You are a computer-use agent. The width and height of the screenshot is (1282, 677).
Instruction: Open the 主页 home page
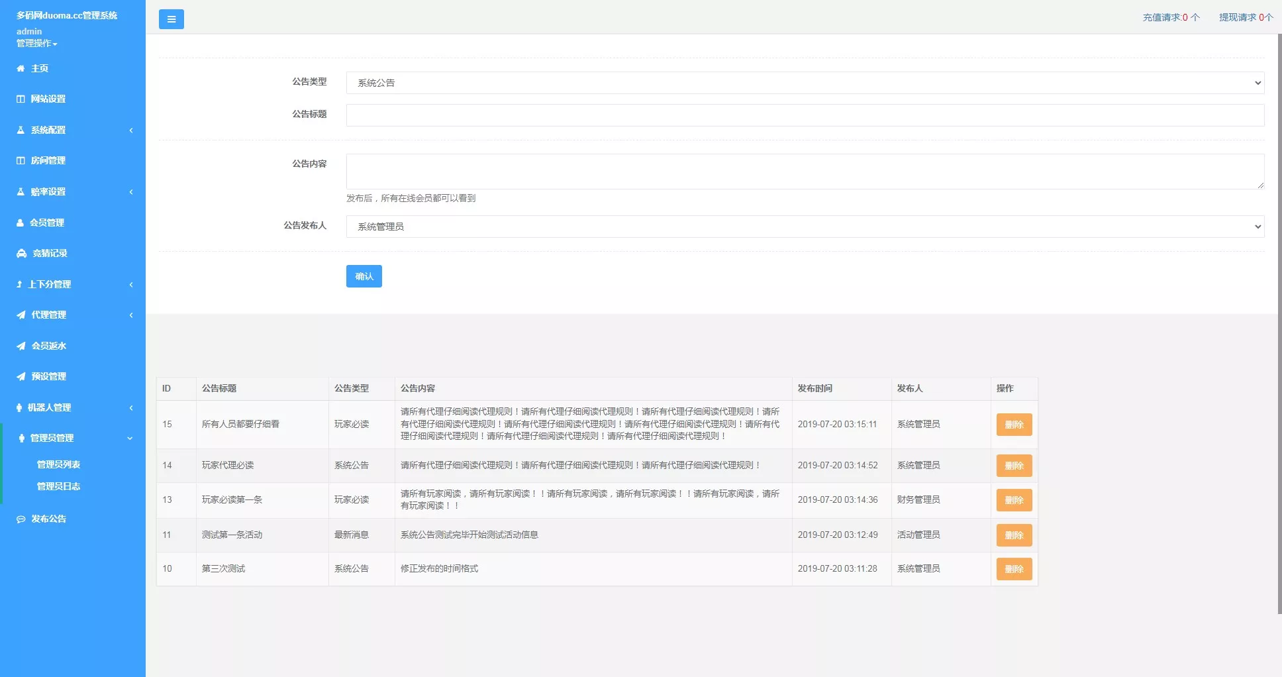(x=40, y=68)
